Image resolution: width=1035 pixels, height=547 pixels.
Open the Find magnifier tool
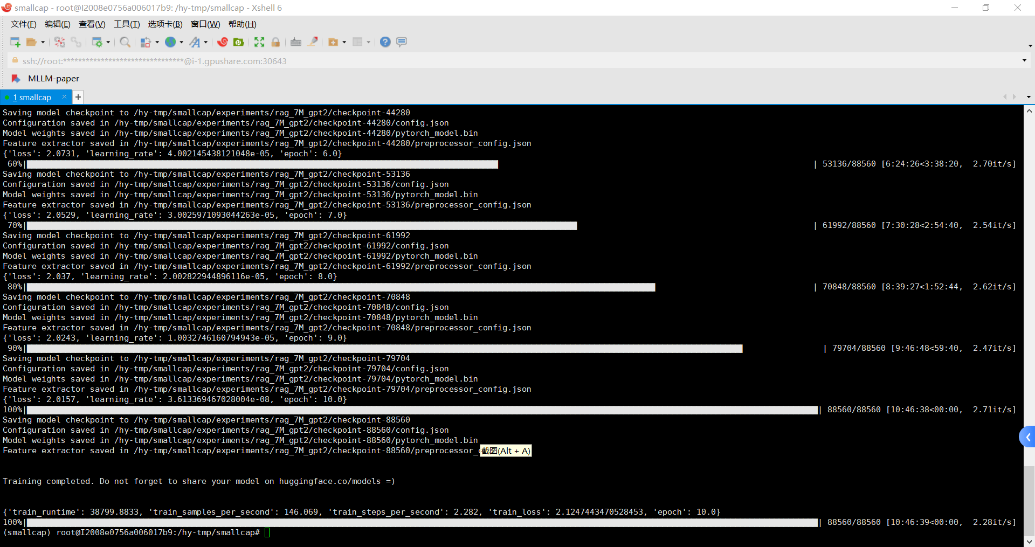pos(125,42)
